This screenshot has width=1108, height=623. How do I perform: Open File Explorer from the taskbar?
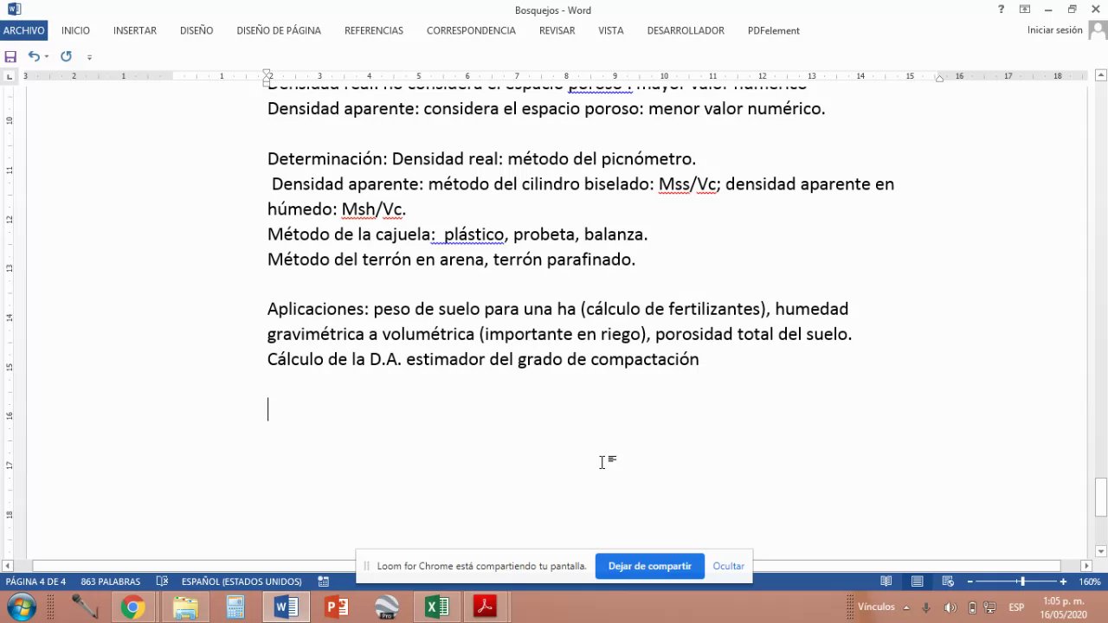pyautogui.click(x=185, y=607)
